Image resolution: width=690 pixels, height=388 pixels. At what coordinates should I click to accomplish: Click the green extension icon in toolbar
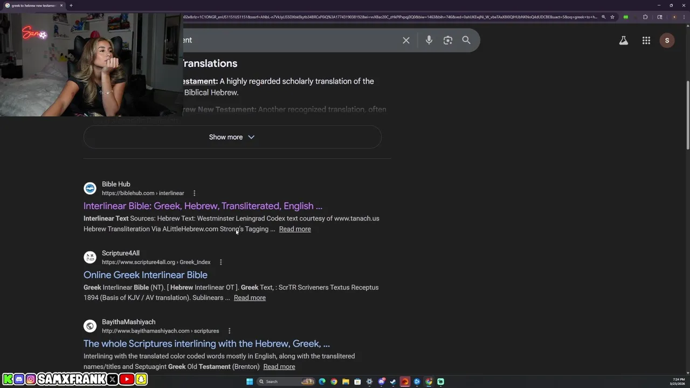pyautogui.click(x=626, y=17)
